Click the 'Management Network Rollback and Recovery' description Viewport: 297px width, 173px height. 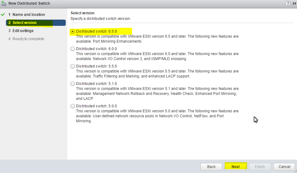pos(131,94)
